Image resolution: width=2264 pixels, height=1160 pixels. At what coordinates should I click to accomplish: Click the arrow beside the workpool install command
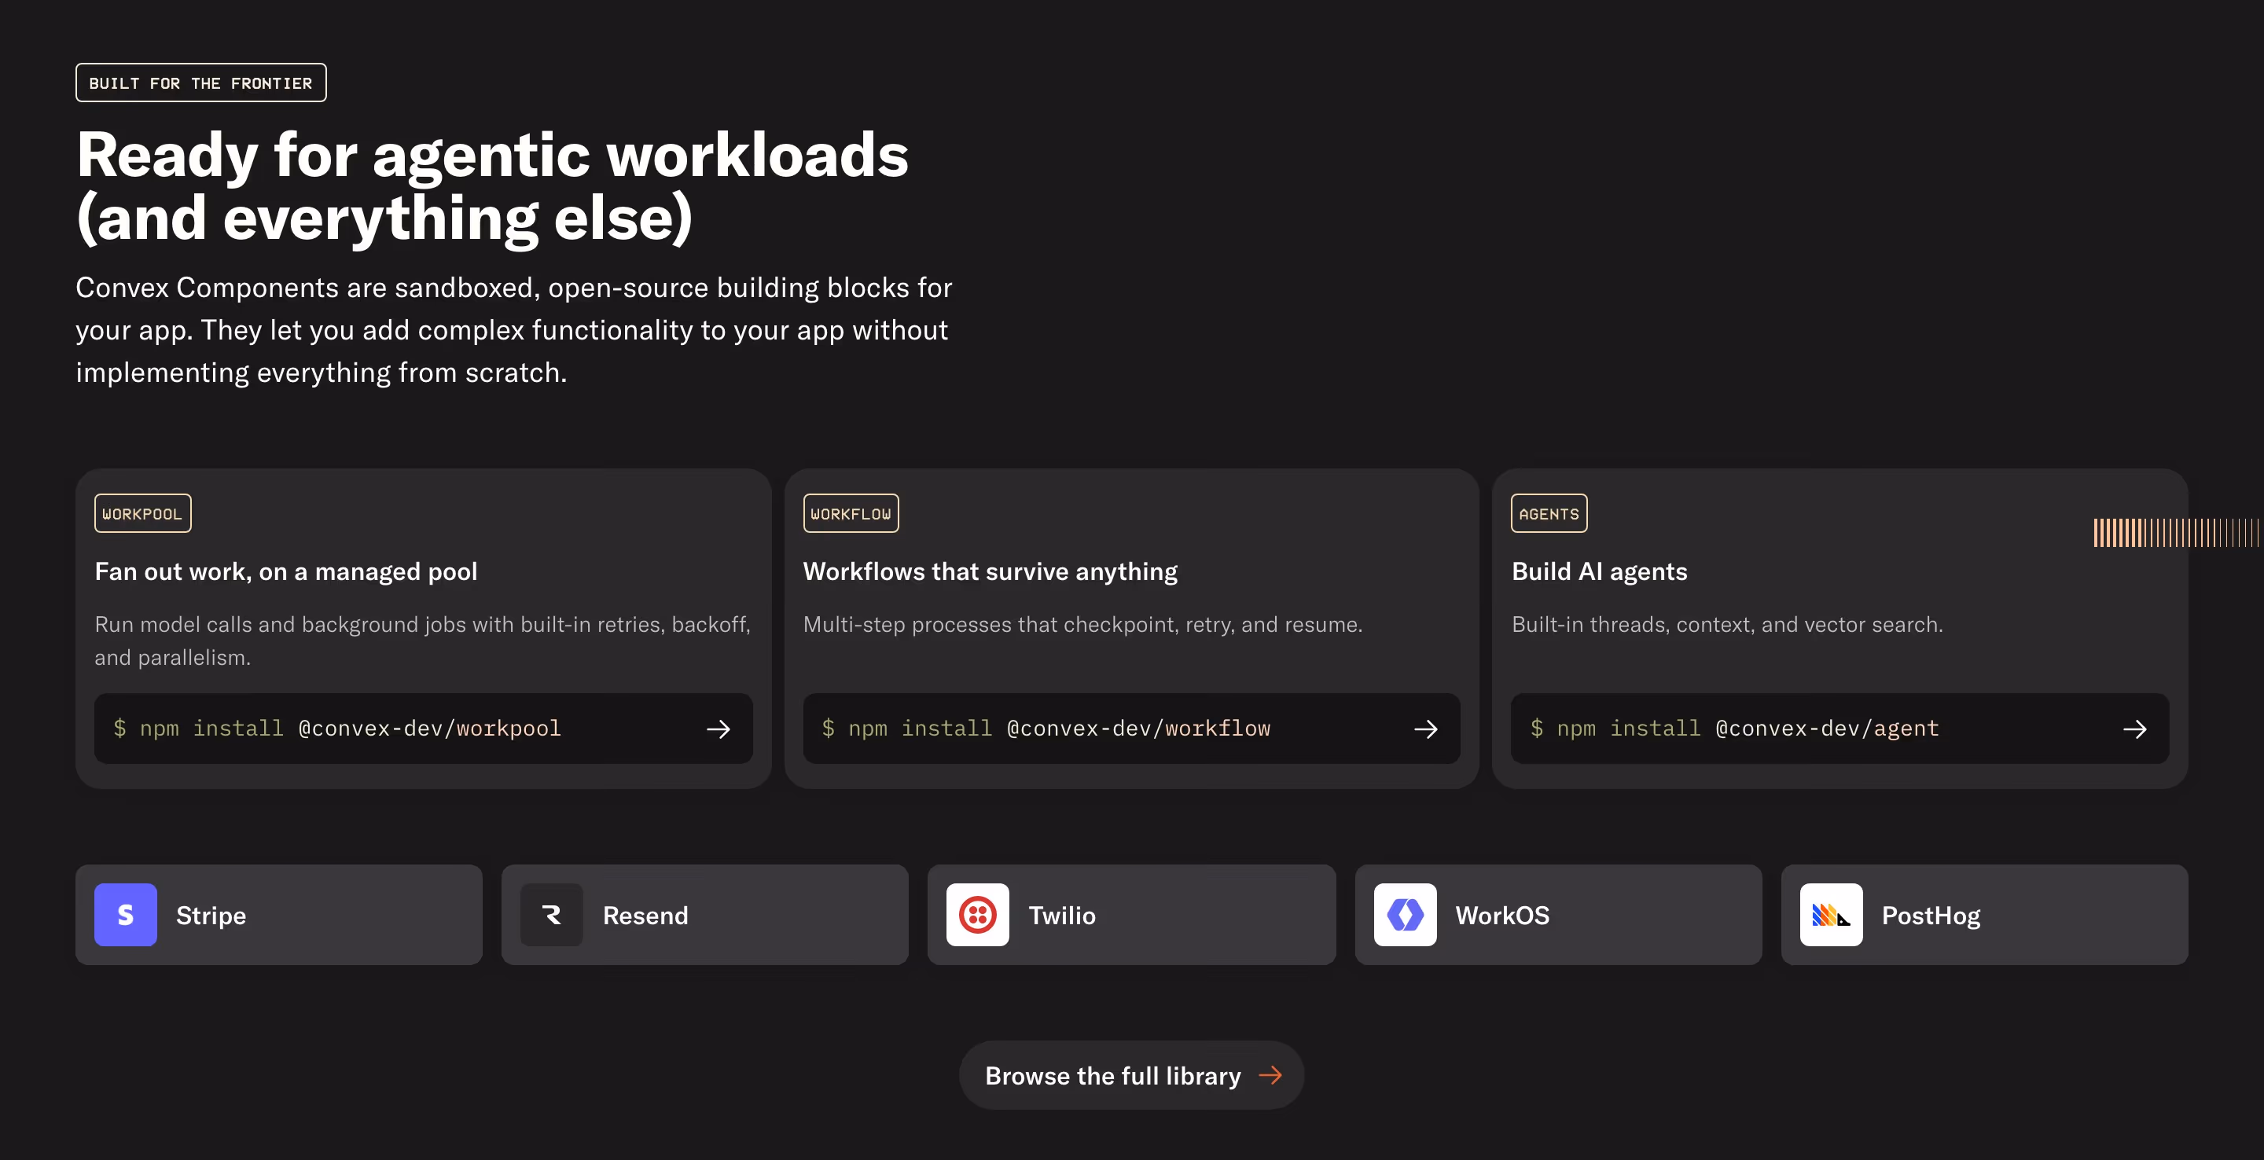tap(718, 729)
